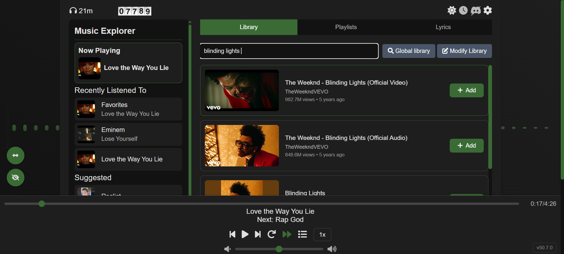Click the TheWeekndVEVO channel under Official Audio
Viewport: 564px width, 254px height.
point(307,147)
